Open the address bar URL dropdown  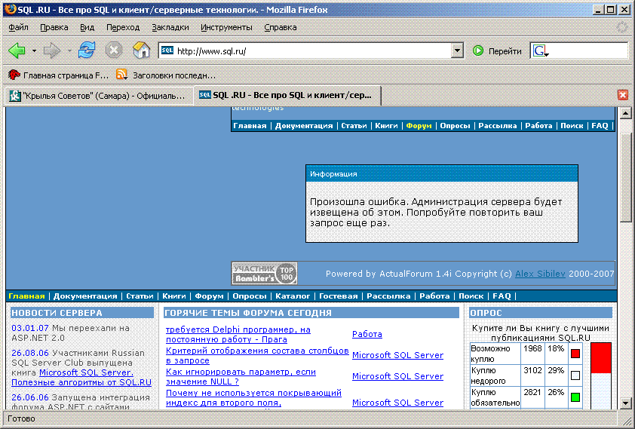point(457,51)
